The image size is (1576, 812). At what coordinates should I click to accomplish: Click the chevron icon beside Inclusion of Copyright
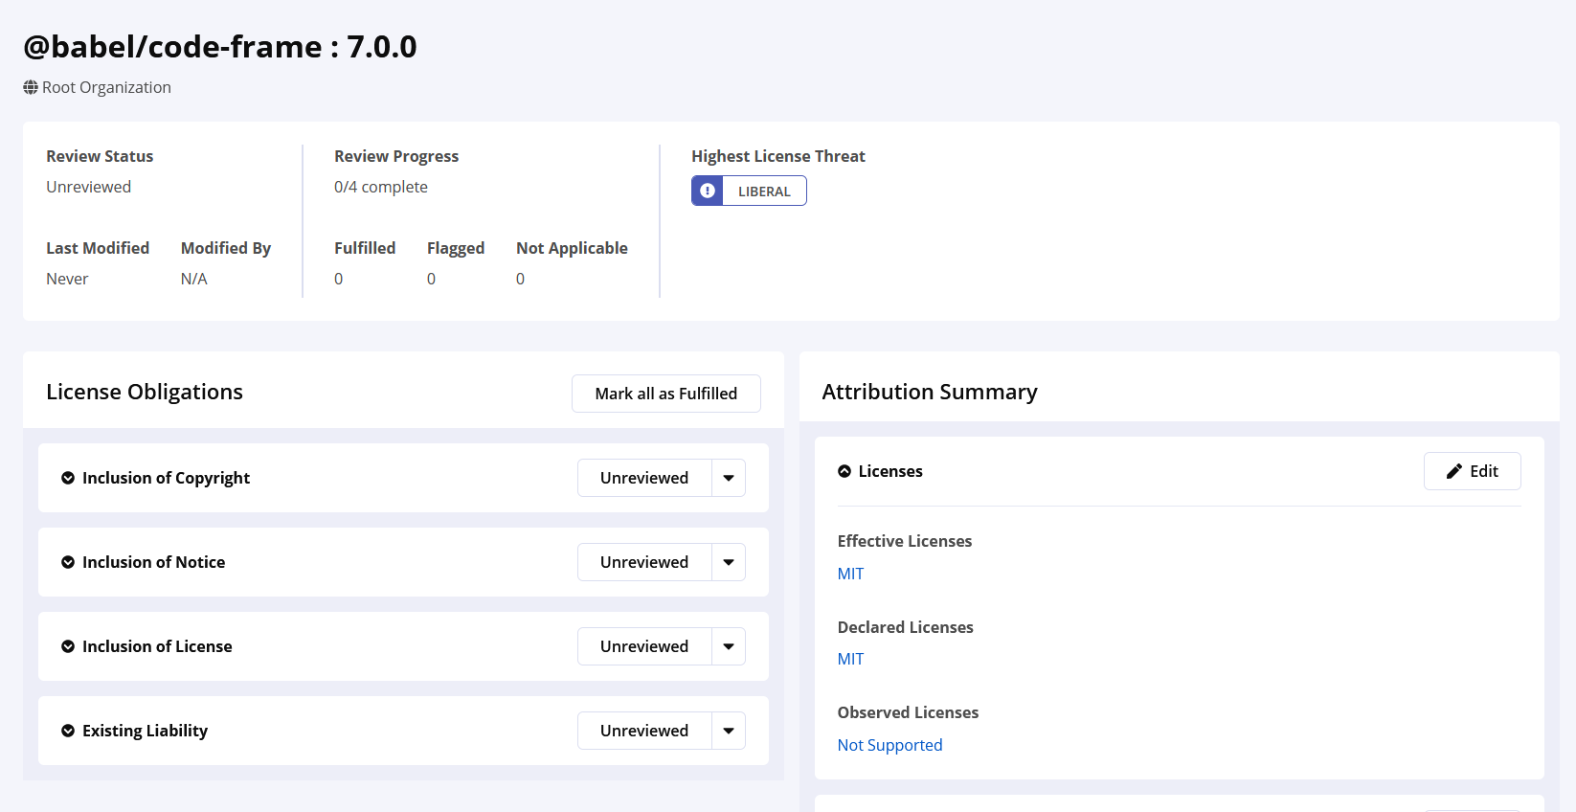(68, 478)
